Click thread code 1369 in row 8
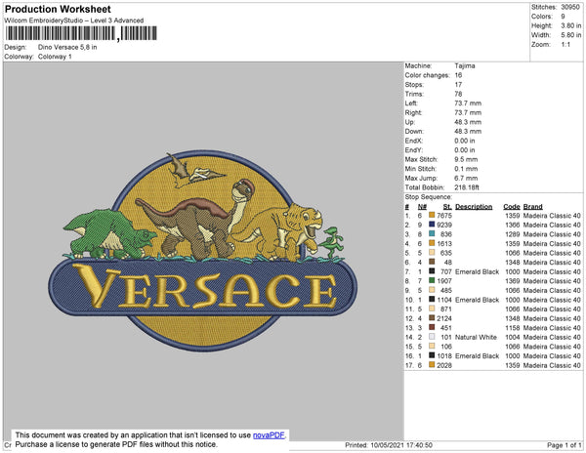Viewport: 586px width, 453px height. (513, 281)
